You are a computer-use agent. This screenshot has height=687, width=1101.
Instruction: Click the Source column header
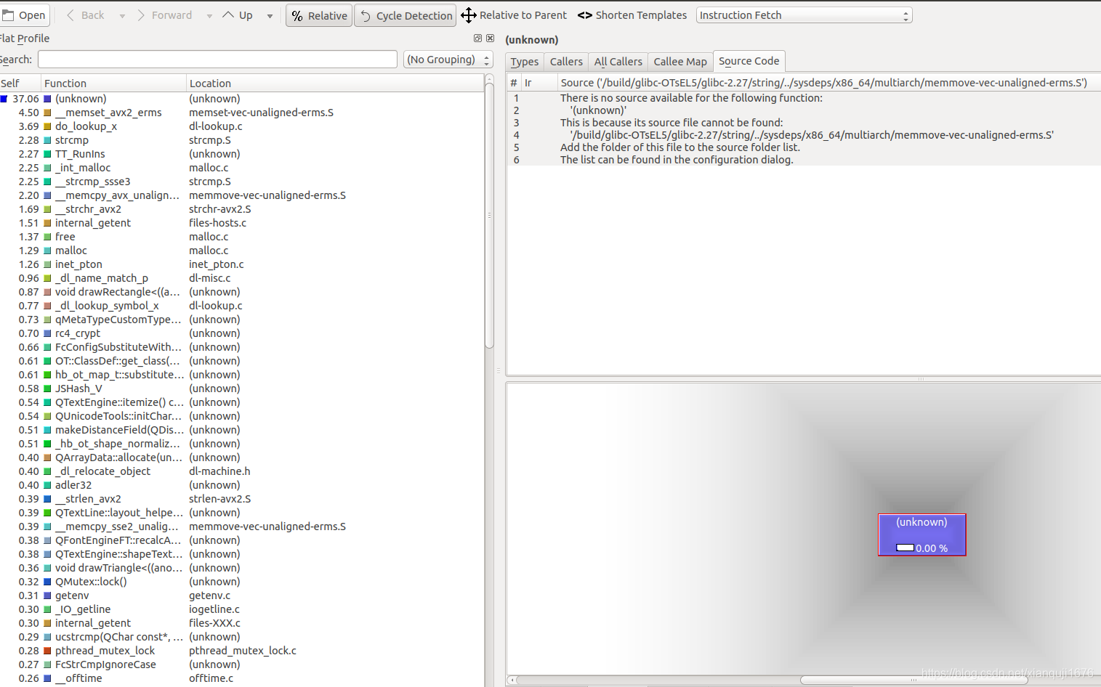click(828, 83)
